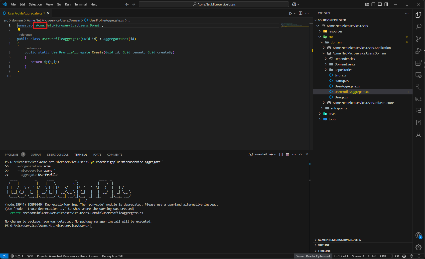The image size is (425, 259).
Task: Click the command center search box
Action: 214,4
